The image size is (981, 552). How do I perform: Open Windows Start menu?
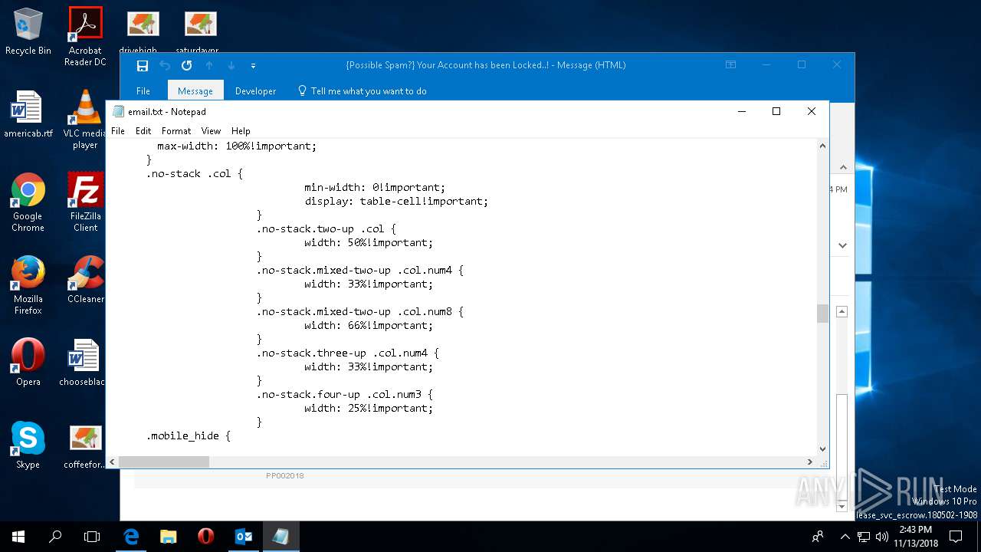click(18, 537)
